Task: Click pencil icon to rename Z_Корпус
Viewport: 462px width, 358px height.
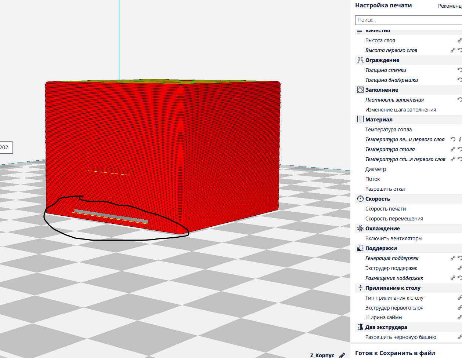Action: coord(342,355)
